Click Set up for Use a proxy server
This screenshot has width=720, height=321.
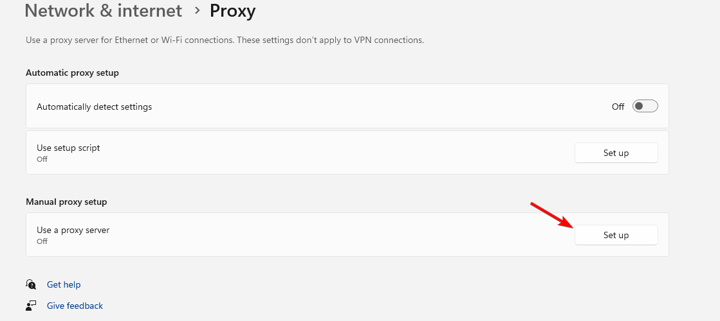coord(616,235)
